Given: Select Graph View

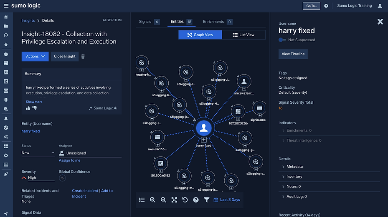Looking at the screenshot, I should (x=200, y=35).
